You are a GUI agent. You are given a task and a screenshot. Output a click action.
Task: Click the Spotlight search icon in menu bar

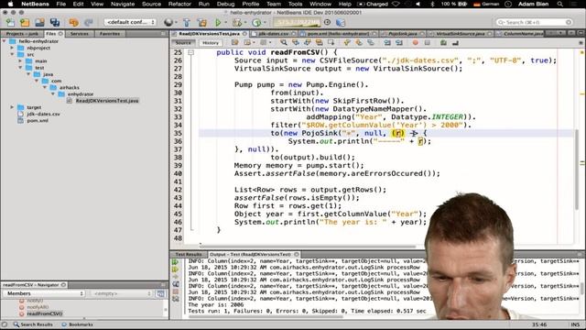point(559,4)
